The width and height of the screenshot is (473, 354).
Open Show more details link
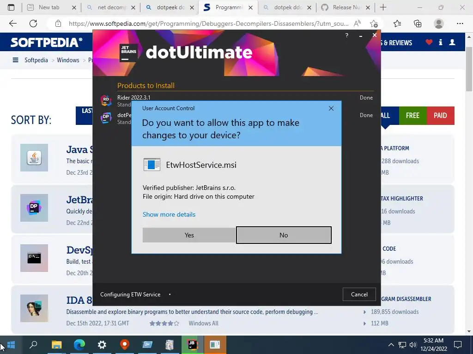[169, 214]
